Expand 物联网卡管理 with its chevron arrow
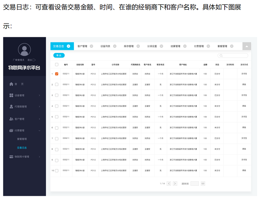 (x=39, y=157)
